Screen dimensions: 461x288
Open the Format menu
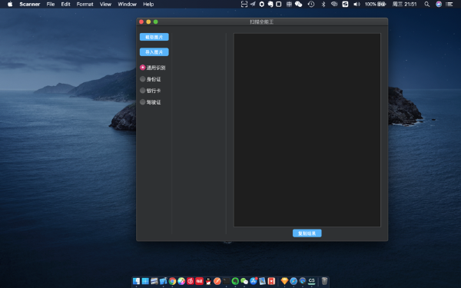pyautogui.click(x=85, y=4)
